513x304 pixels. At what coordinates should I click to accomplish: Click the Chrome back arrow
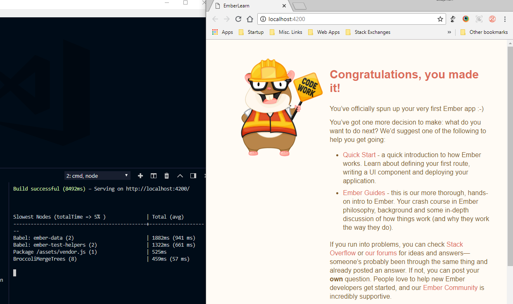[x=215, y=19]
